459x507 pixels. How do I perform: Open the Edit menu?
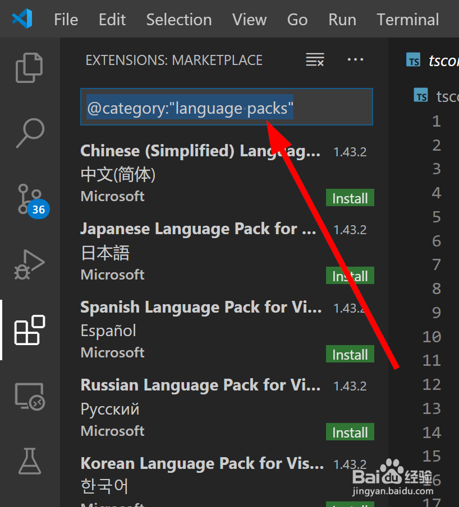tap(112, 20)
